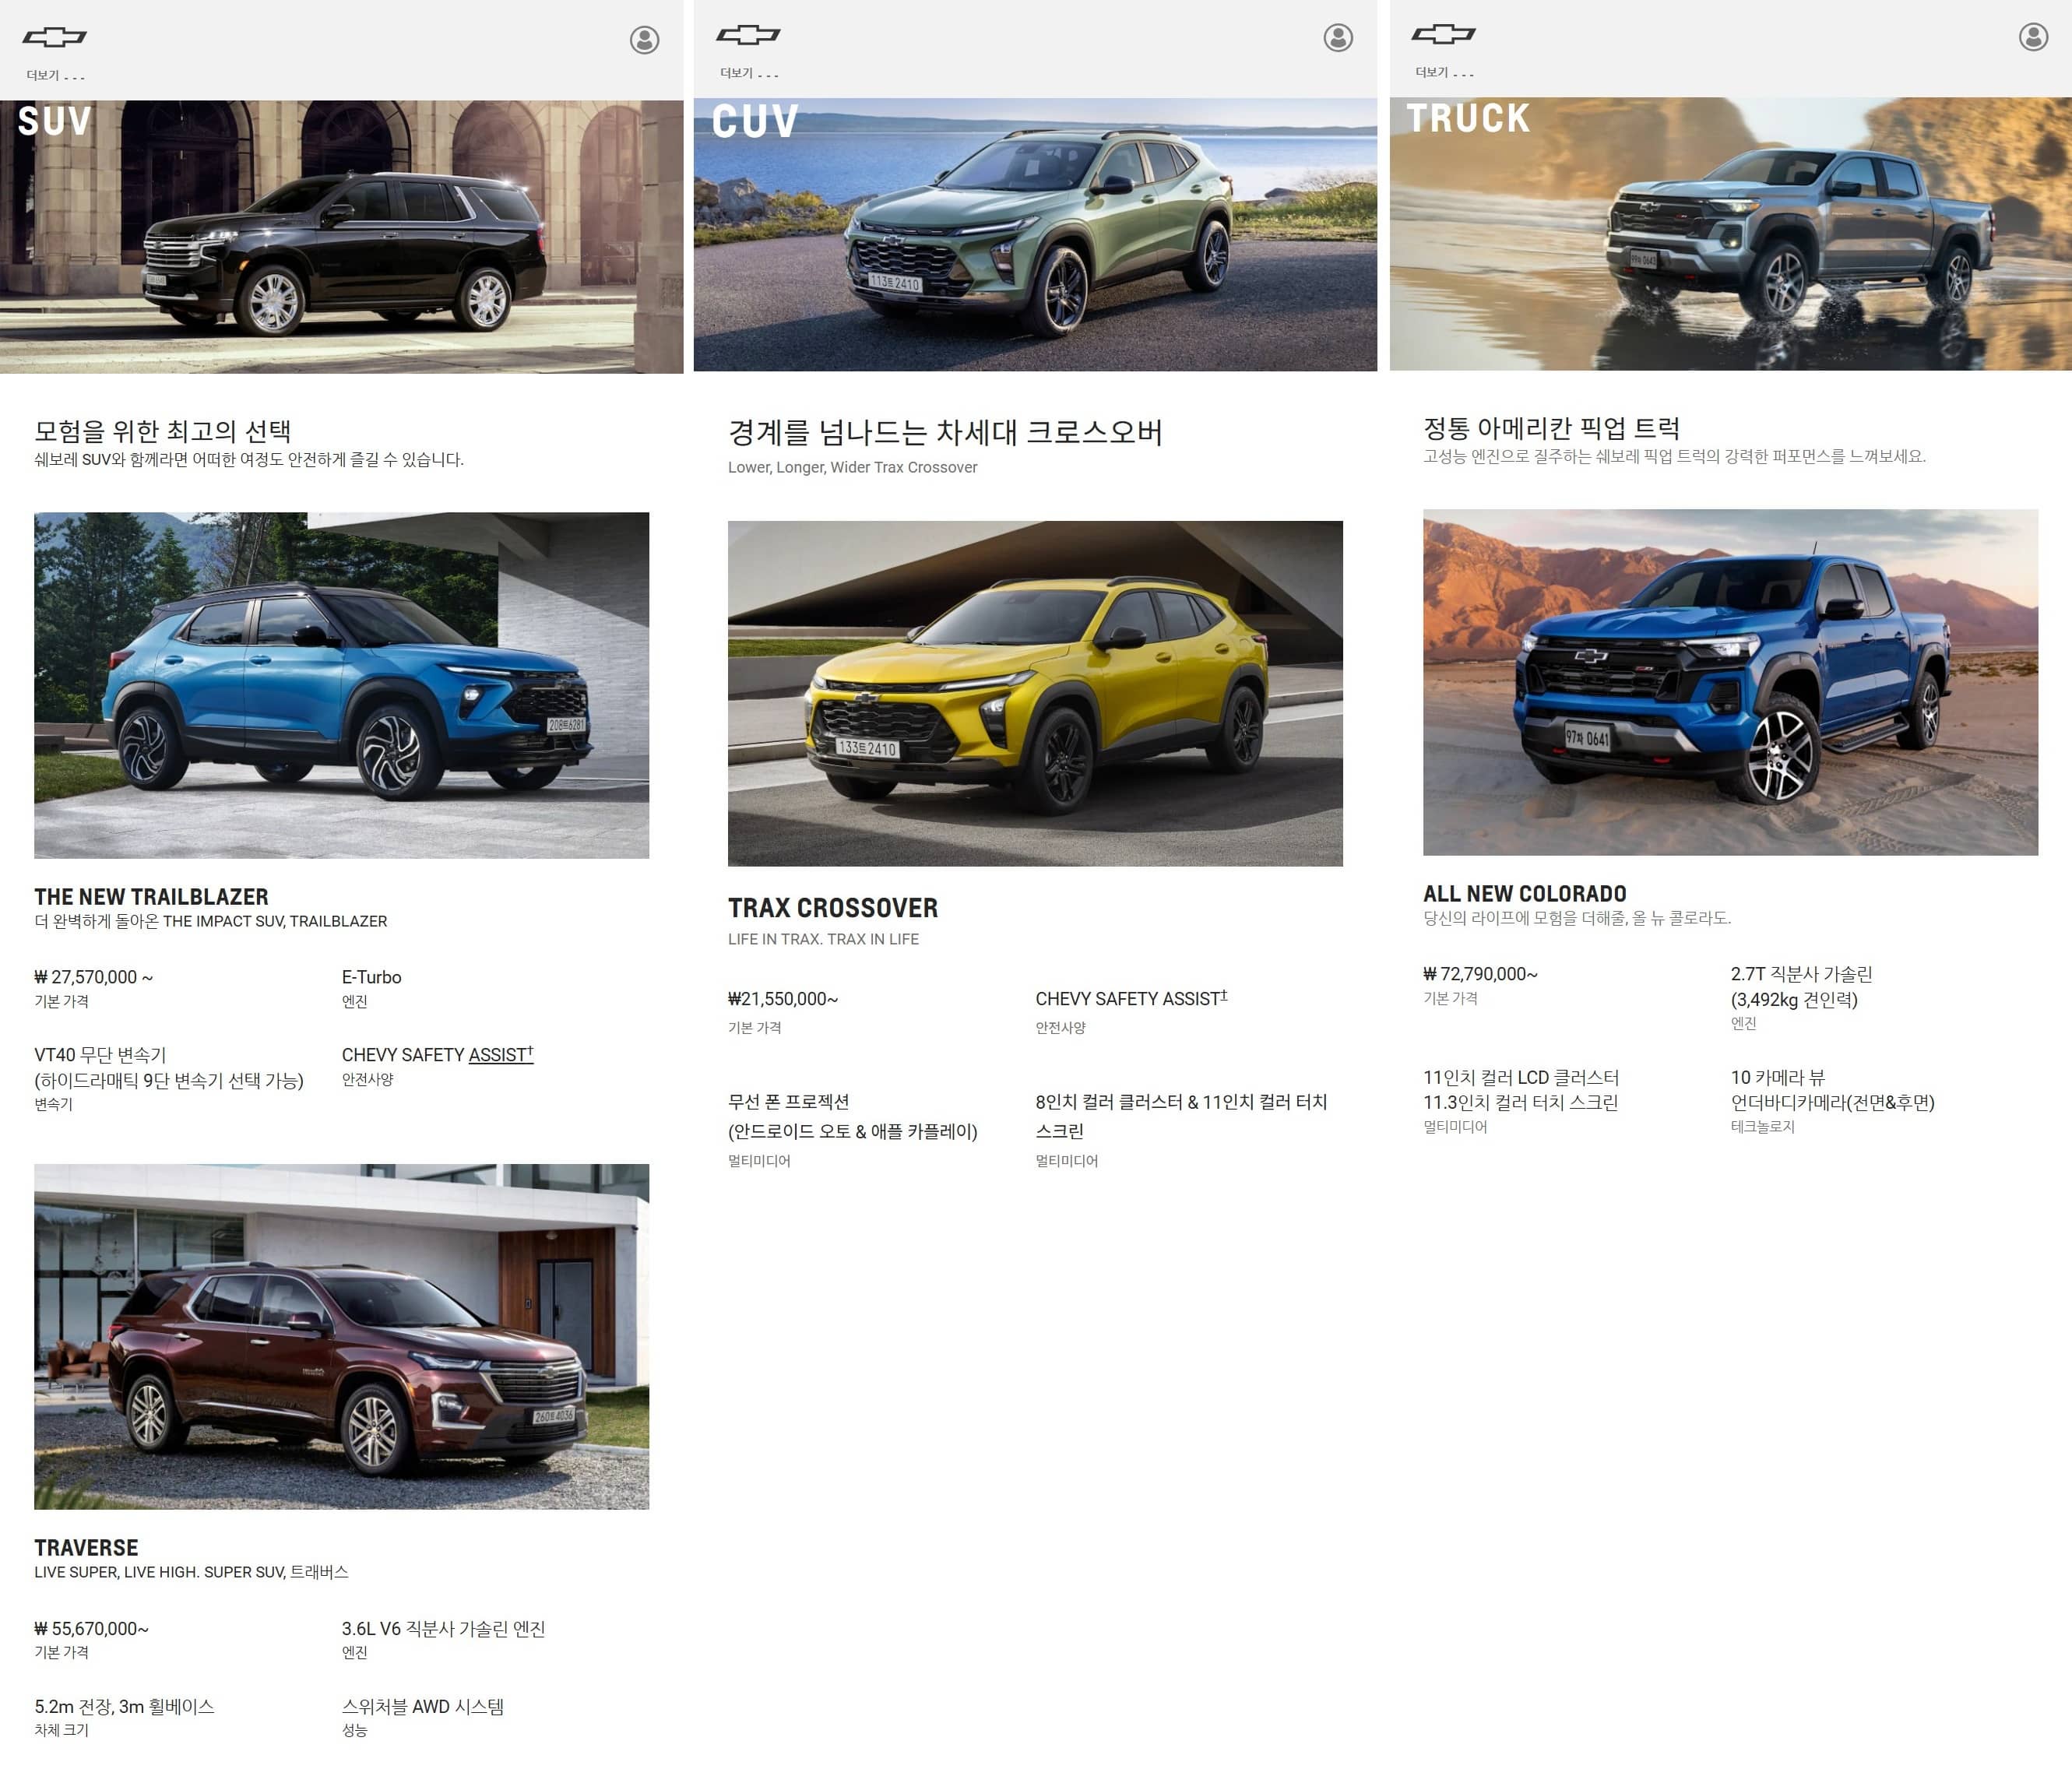Click the Chevrolet logo on the SUV page

55,37
